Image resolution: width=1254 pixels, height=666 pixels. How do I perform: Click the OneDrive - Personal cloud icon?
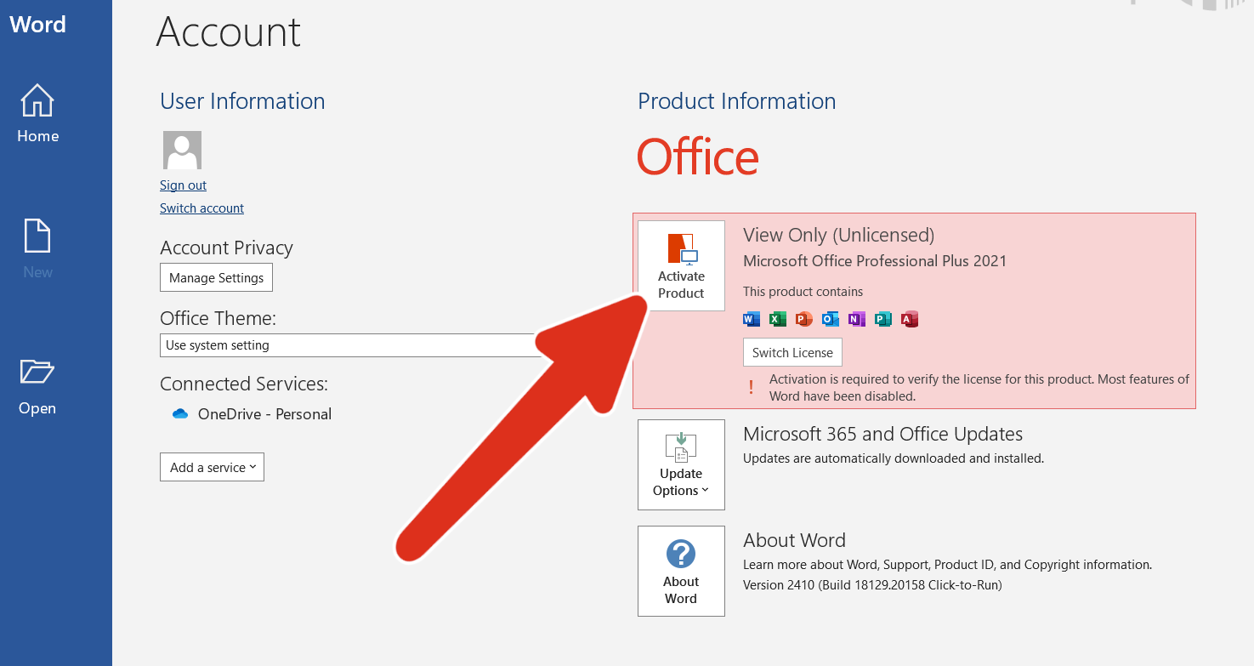coord(179,413)
